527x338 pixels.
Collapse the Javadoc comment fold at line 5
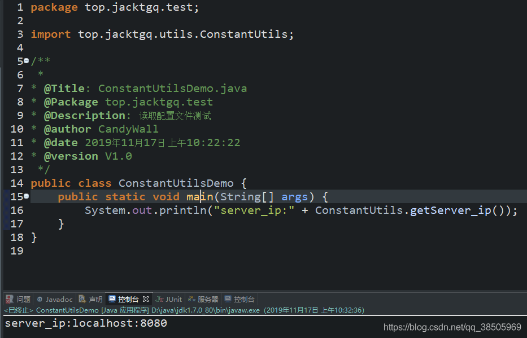[26, 61]
